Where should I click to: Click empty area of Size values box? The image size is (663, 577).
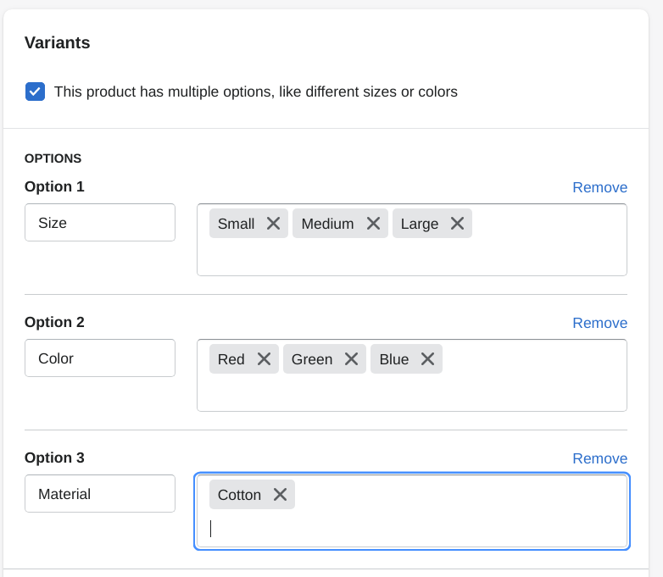pyautogui.click(x=411, y=257)
